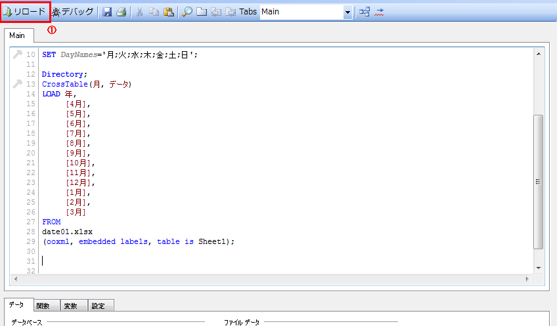Click the vertical scrollbar down arrow
Image resolution: width=557 pixels, height=326 pixels.
tap(539, 268)
